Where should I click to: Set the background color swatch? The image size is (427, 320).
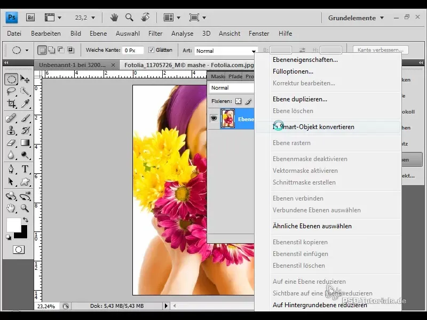(24, 235)
